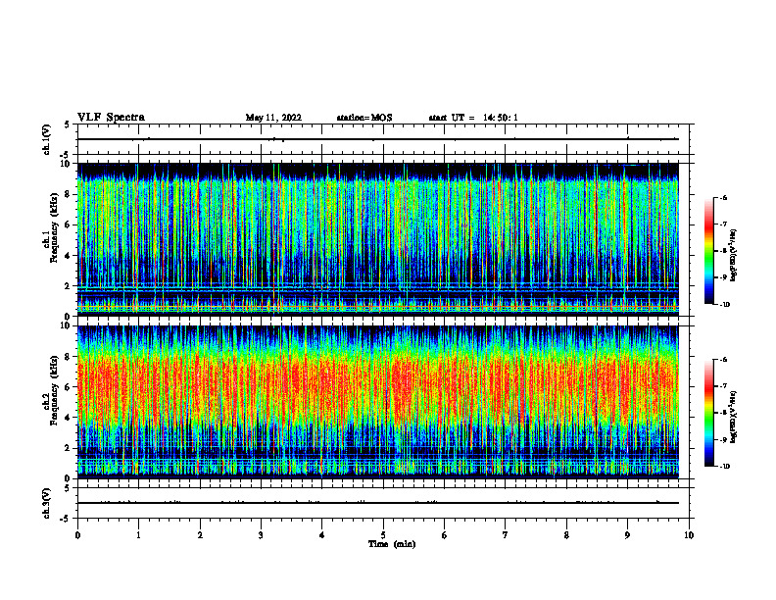Click the "VLF Spectra" title text
This screenshot has width=776, height=600.
click(111, 118)
